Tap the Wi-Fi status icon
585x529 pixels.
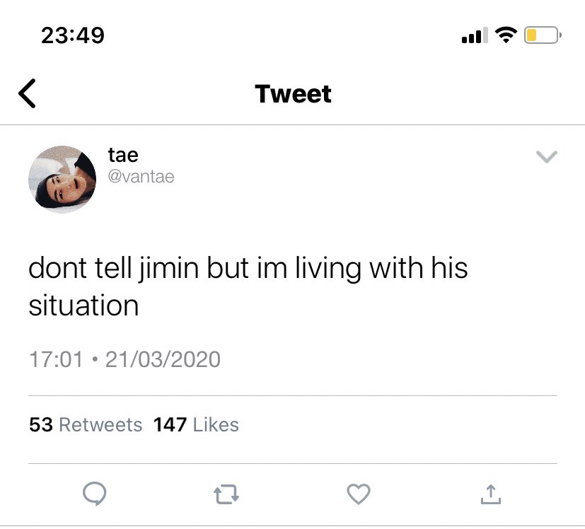tap(506, 35)
